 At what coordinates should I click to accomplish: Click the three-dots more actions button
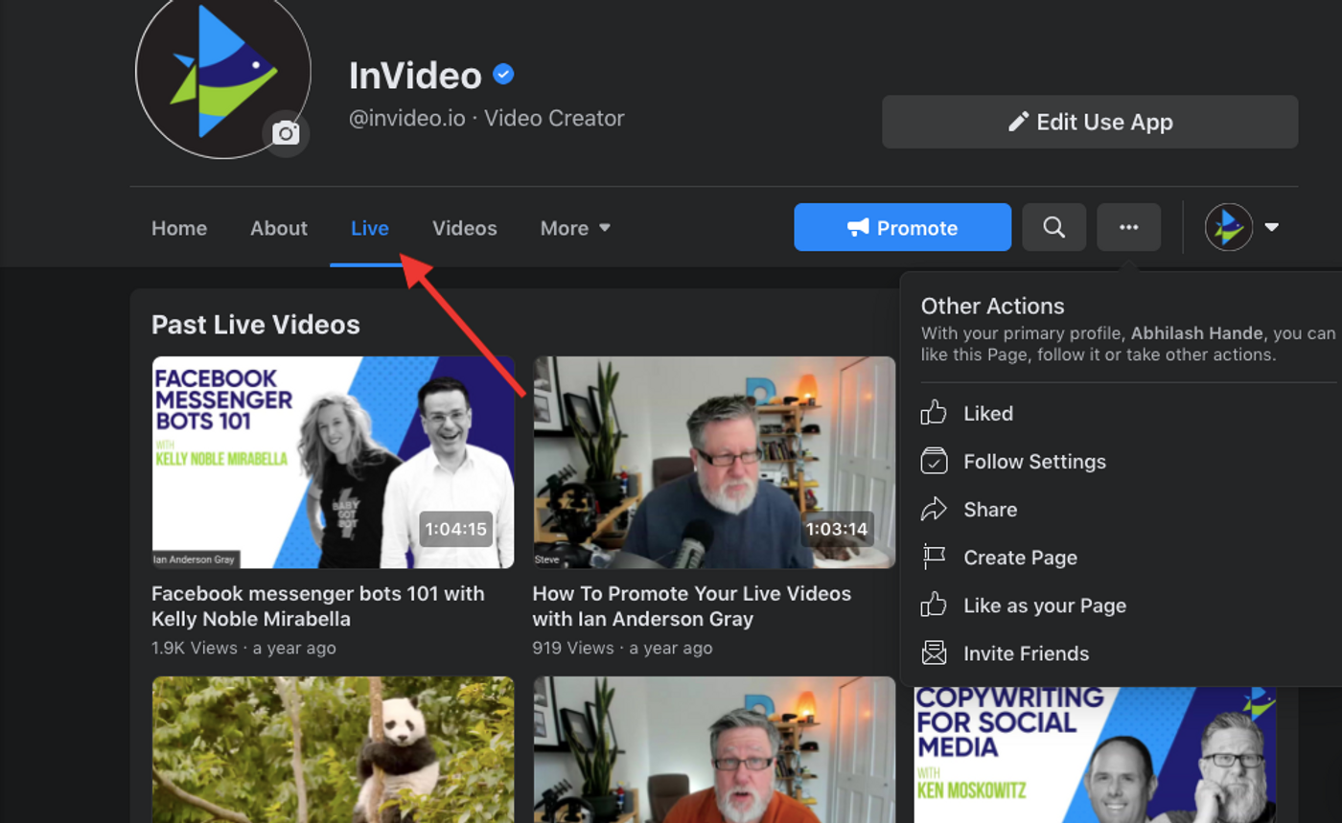(x=1129, y=227)
